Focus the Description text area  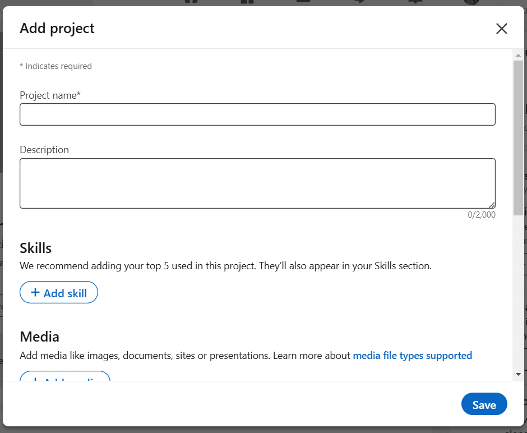click(257, 183)
